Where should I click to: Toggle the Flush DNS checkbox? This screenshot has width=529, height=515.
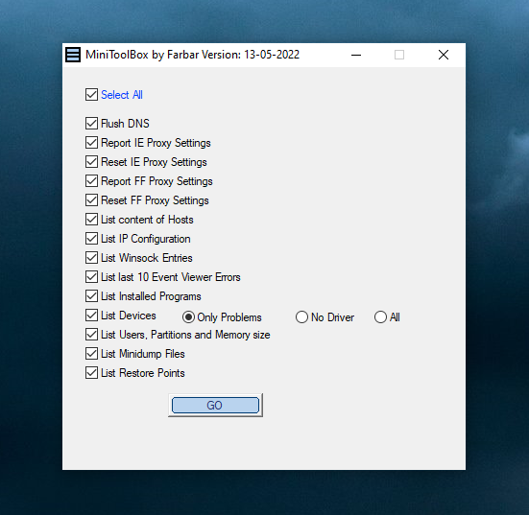(x=91, y=124)
